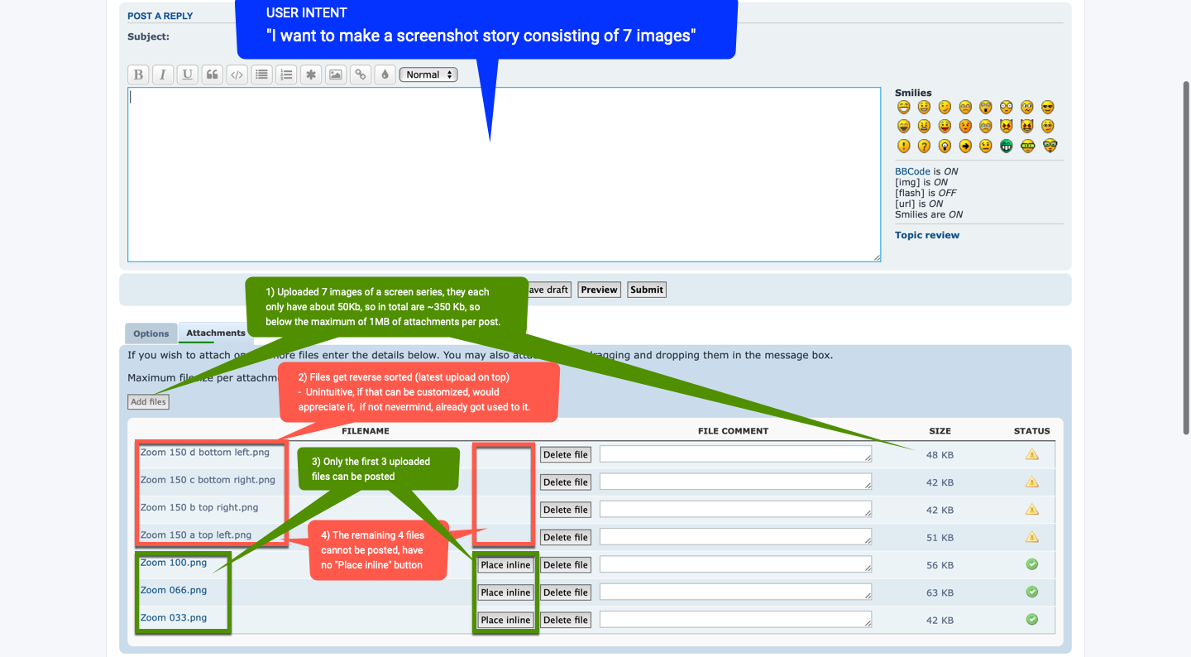Insert an unordered bullet list
Image resolution: width=1191 pixels, height=657 pixels.
tap(262, 74)
